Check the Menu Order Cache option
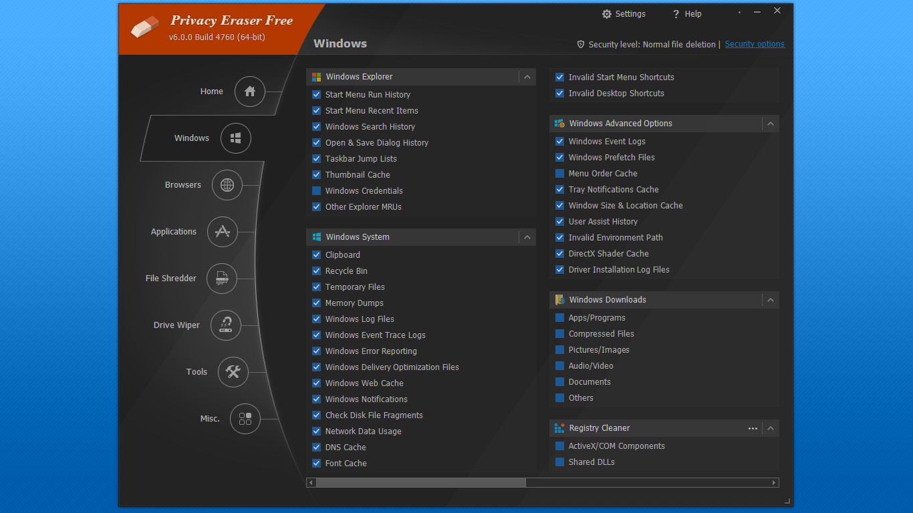The image size is (913, 513). click(x=559, y=173)
